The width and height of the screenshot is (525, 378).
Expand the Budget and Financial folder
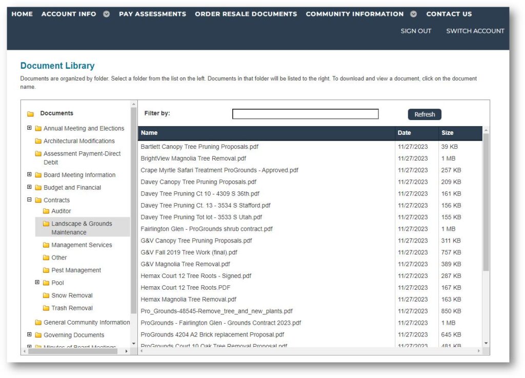click(29, 187)
